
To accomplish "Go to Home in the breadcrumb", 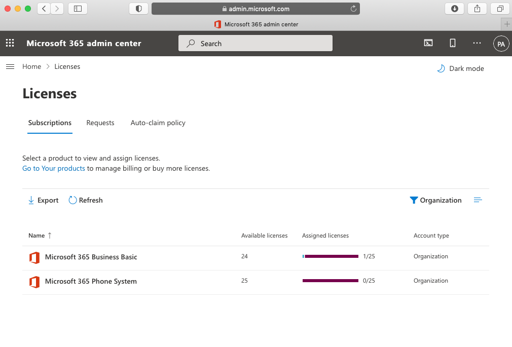I will (31, 67).
